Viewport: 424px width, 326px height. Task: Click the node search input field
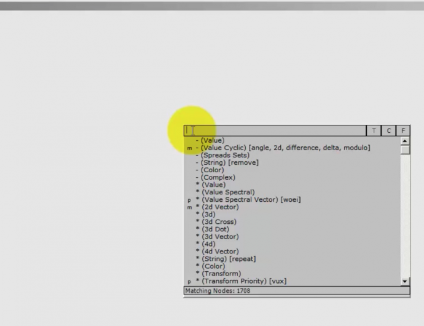(x=277, y=131)
